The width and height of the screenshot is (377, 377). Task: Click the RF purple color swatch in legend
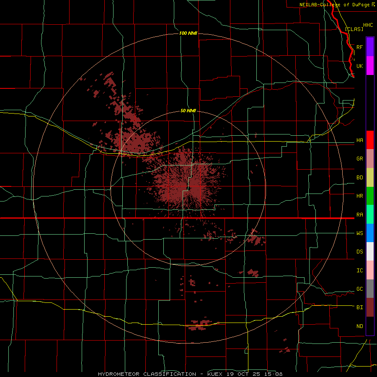point(370,47)
